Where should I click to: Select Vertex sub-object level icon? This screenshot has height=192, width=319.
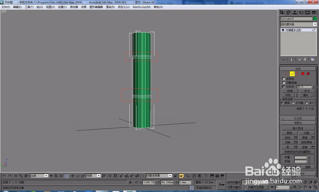tap(287, 74)
